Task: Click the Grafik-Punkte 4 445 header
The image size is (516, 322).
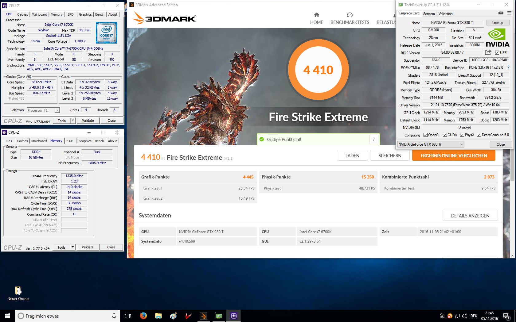Action: click(198, 177)
